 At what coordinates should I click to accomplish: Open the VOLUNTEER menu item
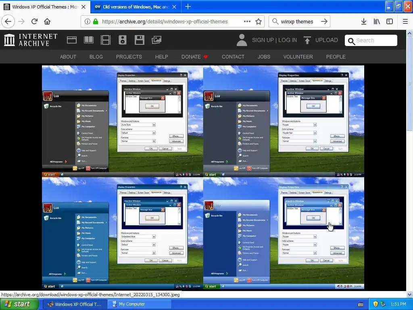(x=298, y=57)
